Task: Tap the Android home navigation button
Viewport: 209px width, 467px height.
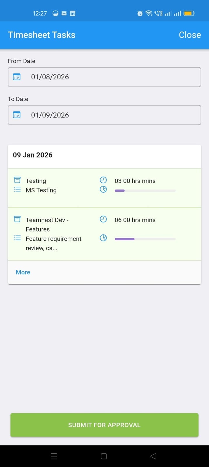Action: point(104,456)
